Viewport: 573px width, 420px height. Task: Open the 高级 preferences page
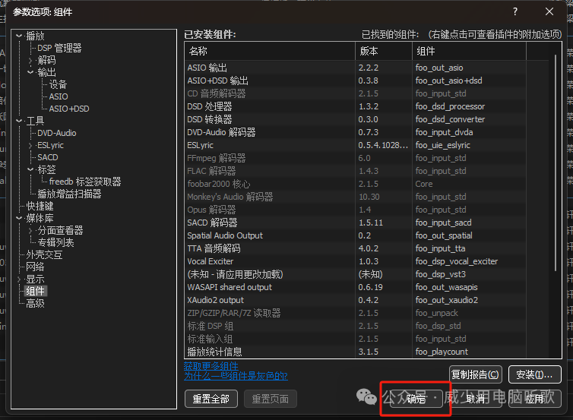(x=35, y=303)
